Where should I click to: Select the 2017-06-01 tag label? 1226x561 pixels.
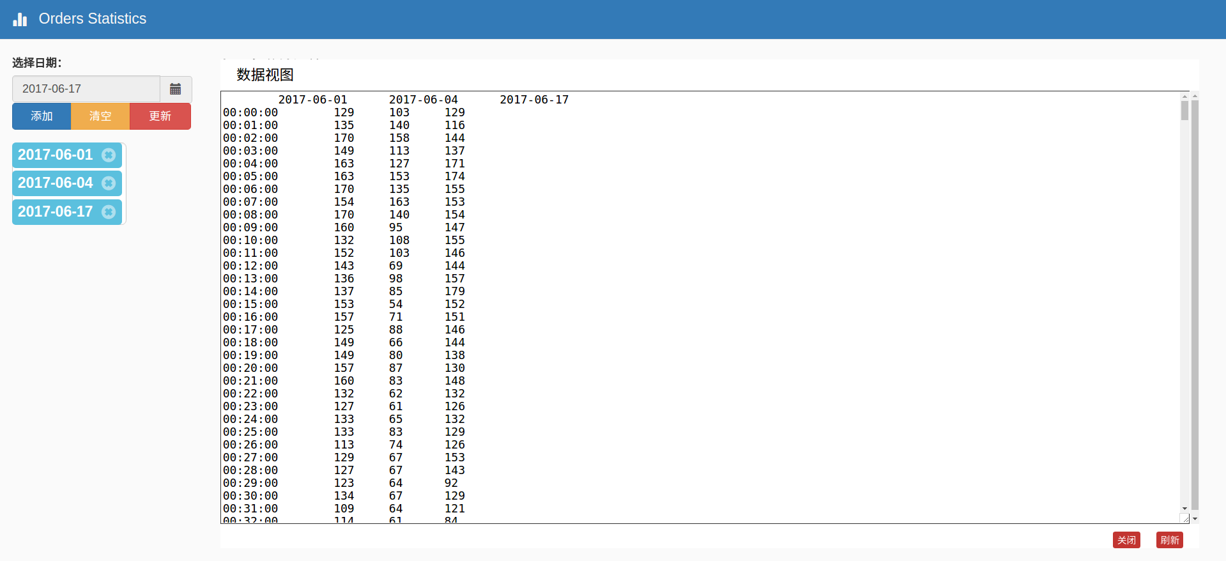coord(56,155)
